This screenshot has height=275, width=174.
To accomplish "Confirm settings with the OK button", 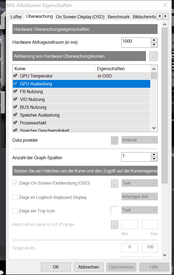I will (56, 267).
